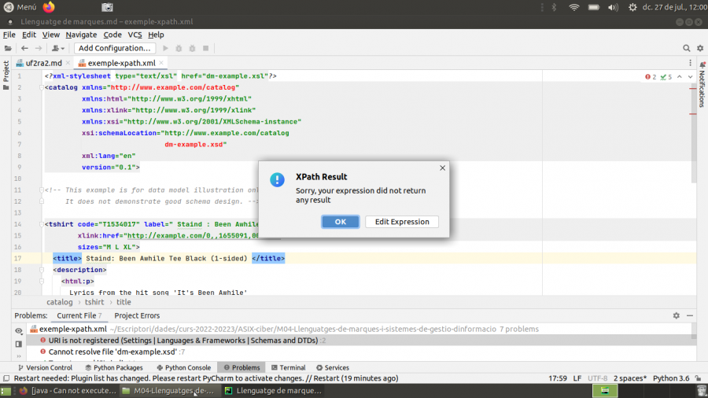Open editor tabs more options menu

point(690,63)
